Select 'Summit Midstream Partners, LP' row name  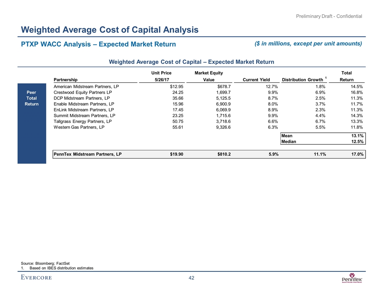(85, 115)
